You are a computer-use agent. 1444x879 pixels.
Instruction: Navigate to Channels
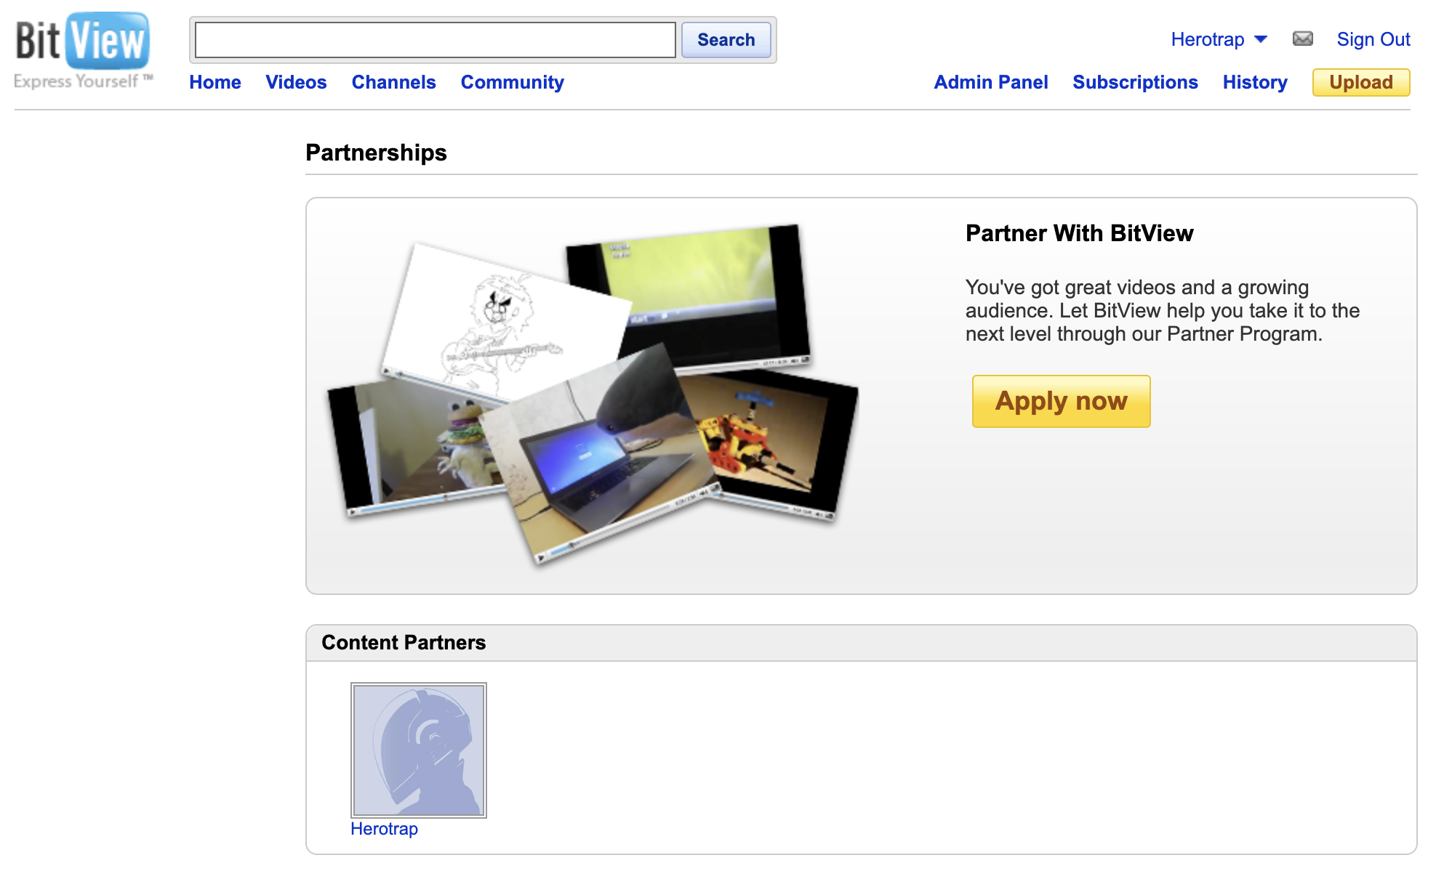(393, 82)
